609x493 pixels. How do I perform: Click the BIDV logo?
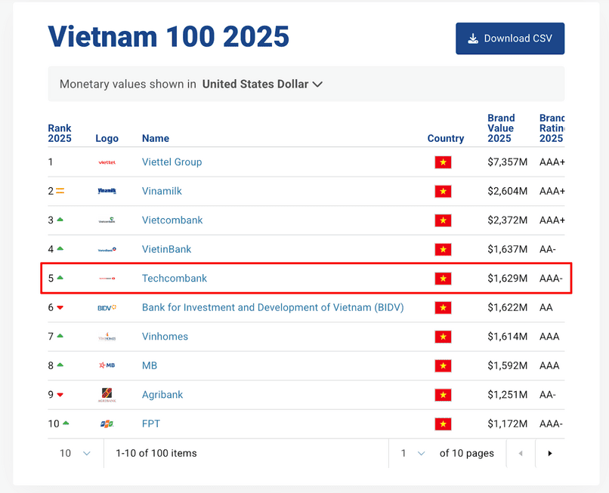pos(107,307)
